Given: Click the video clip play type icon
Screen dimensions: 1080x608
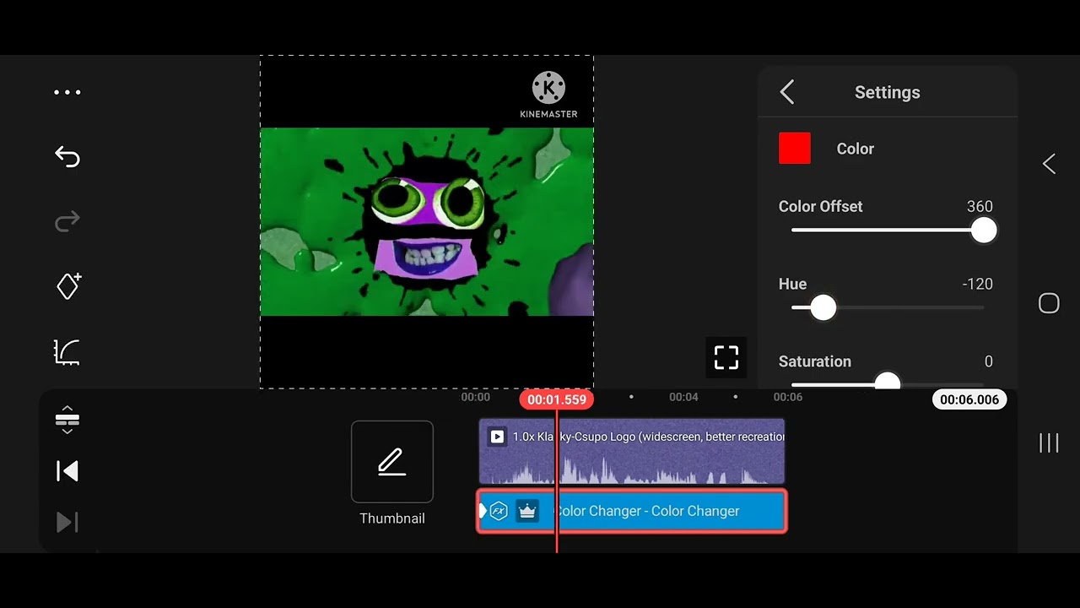Looking at the screenshot, I should pos(497,437).
